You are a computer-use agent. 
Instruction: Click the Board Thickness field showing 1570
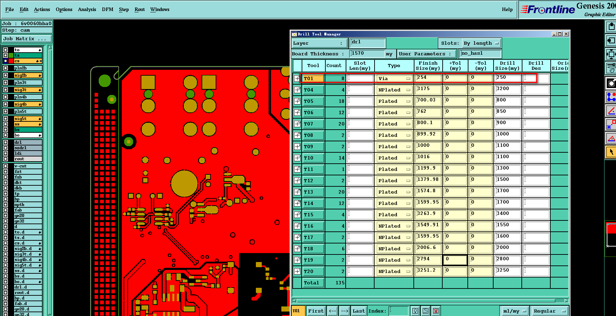(x=367, y=54)
